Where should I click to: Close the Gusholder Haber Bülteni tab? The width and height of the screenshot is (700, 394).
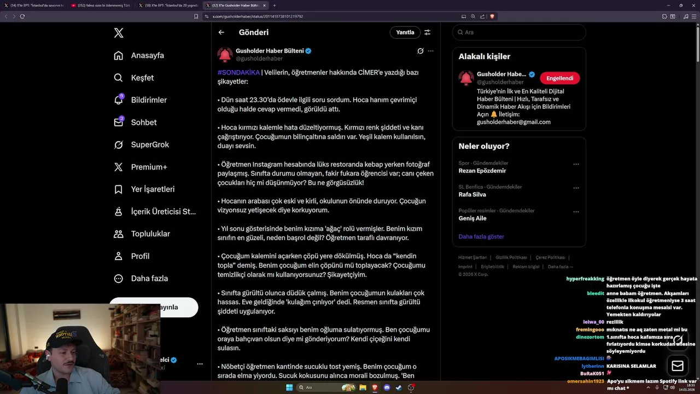coord(265,5)
